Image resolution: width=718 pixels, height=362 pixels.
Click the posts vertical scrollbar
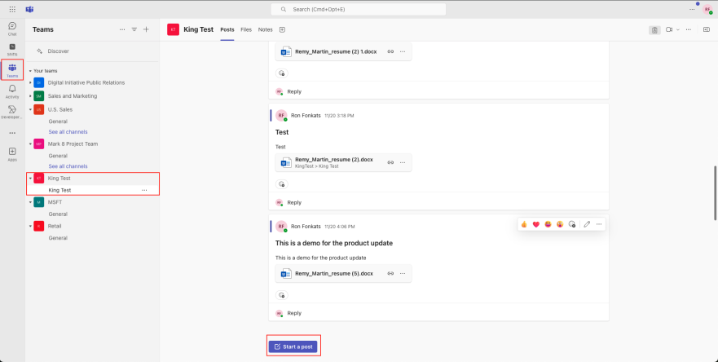click(716, 192)
